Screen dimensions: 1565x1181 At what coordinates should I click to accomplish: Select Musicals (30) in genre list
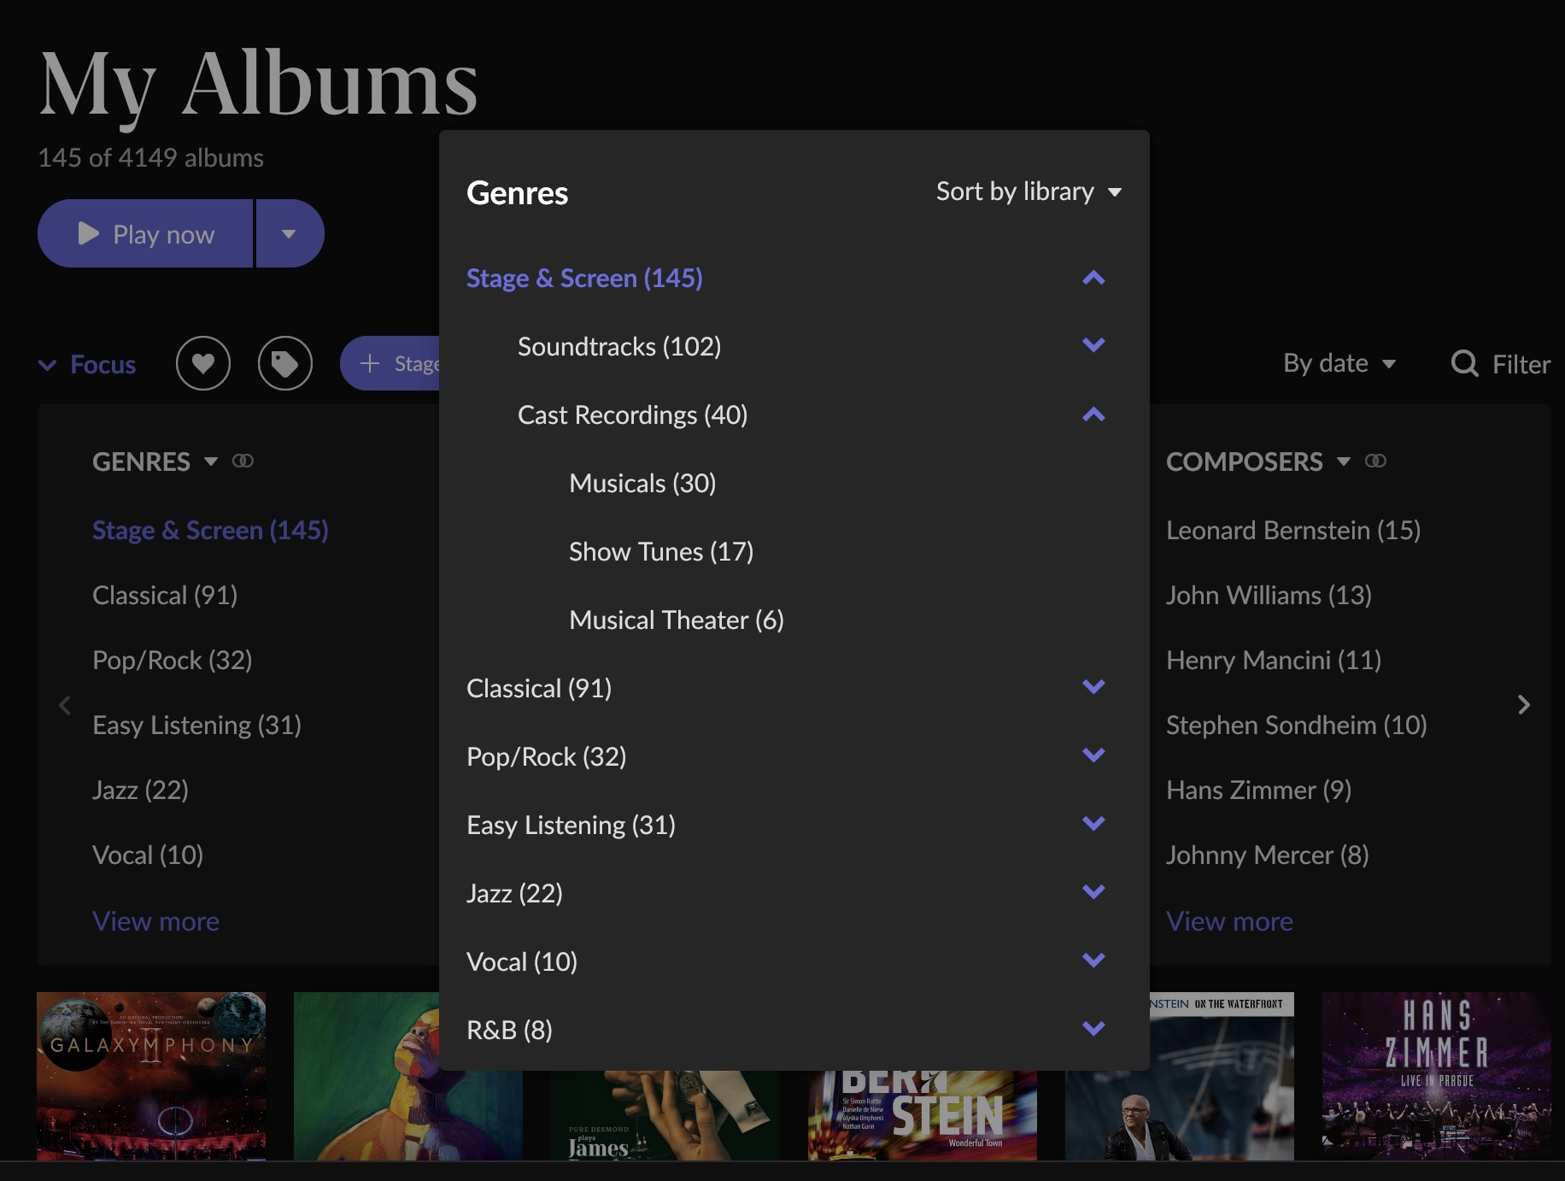[642, 484]
